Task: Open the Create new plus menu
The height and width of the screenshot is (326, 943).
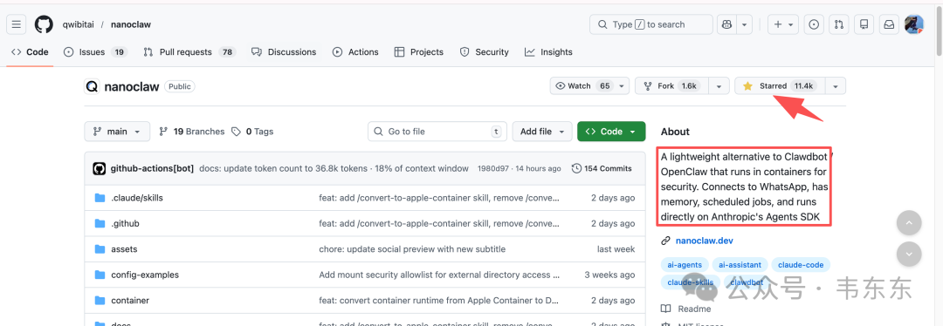Action: pyautogui.click(x=783, y=24)
